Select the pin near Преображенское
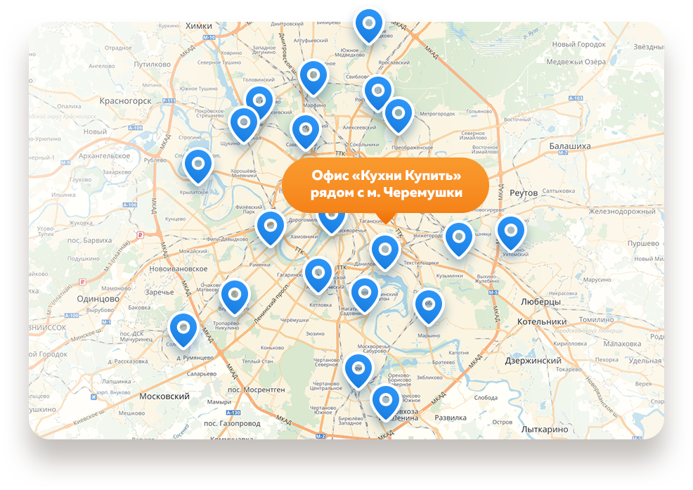 point(399,116)
